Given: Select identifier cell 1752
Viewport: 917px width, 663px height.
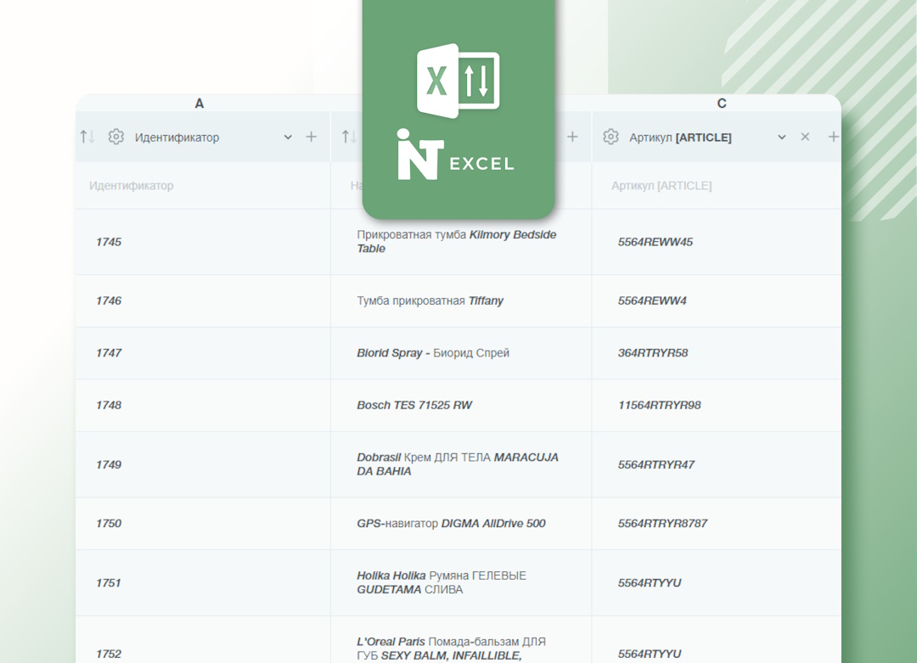Looking at the screenshot, I should 109,654.
